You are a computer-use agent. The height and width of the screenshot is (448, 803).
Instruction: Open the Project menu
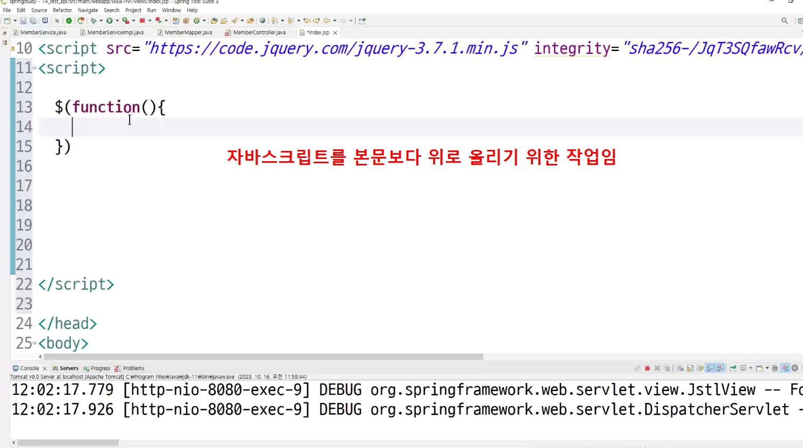pyautogui.click(x=133, y=10)
